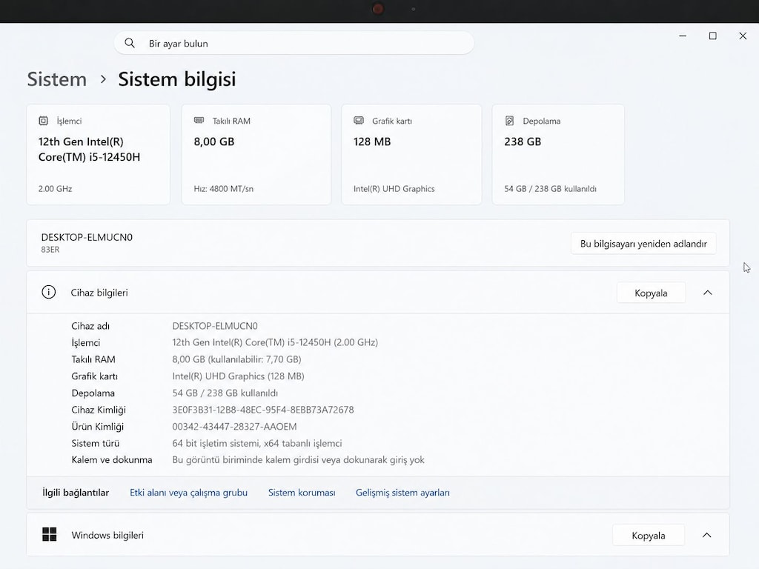Click the Depolama storage icon
759x569 pixels.
coord(509,121)
